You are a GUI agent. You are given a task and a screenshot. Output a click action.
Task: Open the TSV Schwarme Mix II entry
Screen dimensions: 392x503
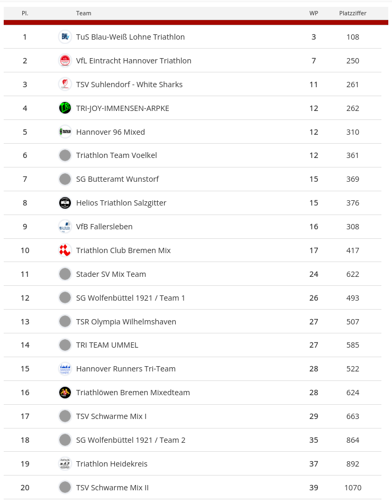[112, 488]
